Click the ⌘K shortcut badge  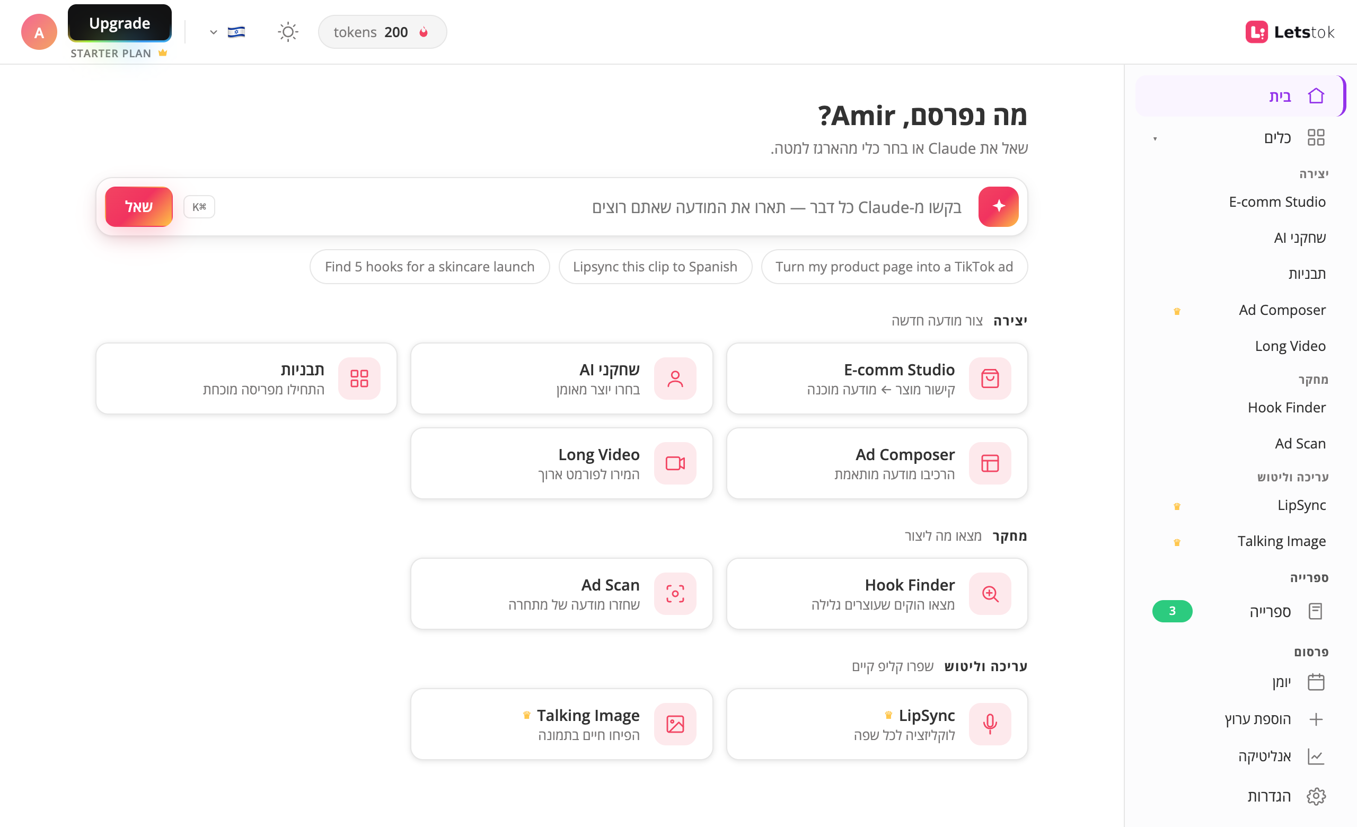click(x=199, y=207)
